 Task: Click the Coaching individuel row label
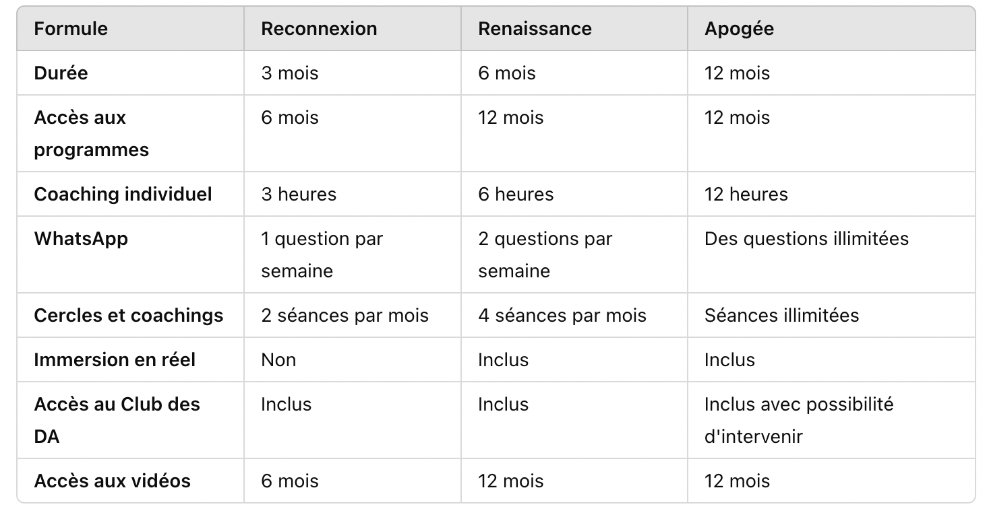pos(123,194)
